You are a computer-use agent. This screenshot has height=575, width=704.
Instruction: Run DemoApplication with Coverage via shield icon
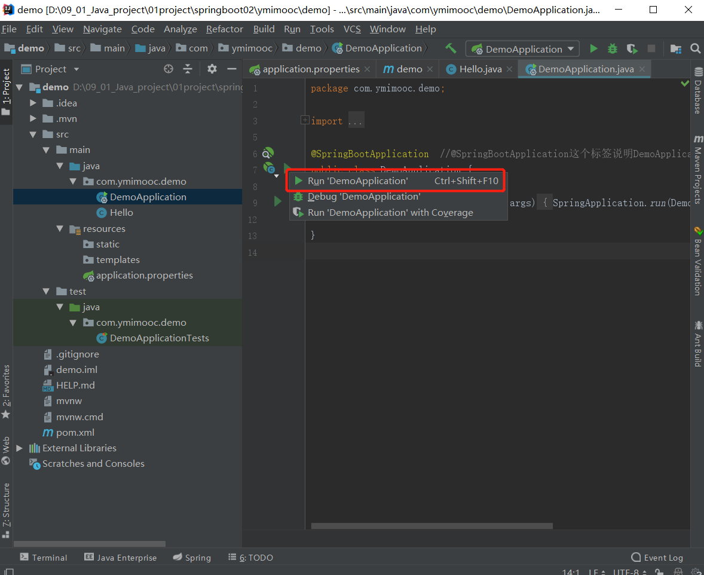632,48
